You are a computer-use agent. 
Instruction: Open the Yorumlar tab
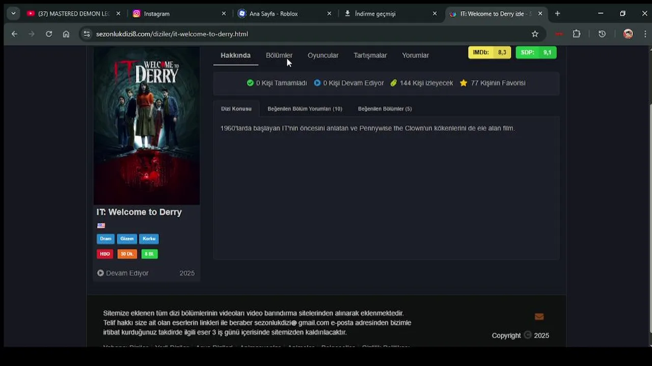(x=415, y=55)
